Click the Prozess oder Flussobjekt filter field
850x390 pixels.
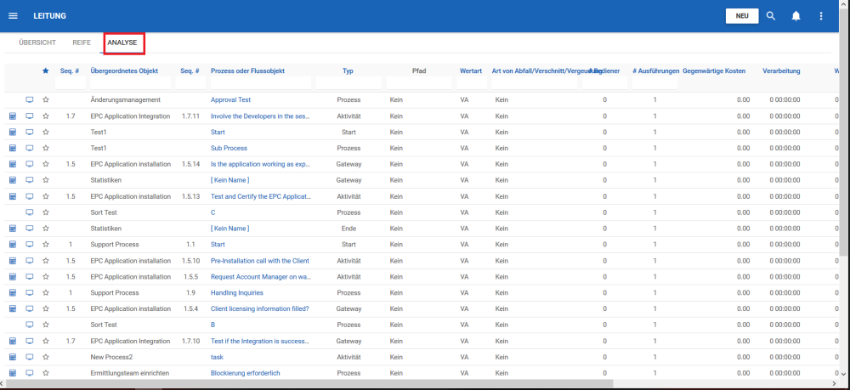(260, 83)
